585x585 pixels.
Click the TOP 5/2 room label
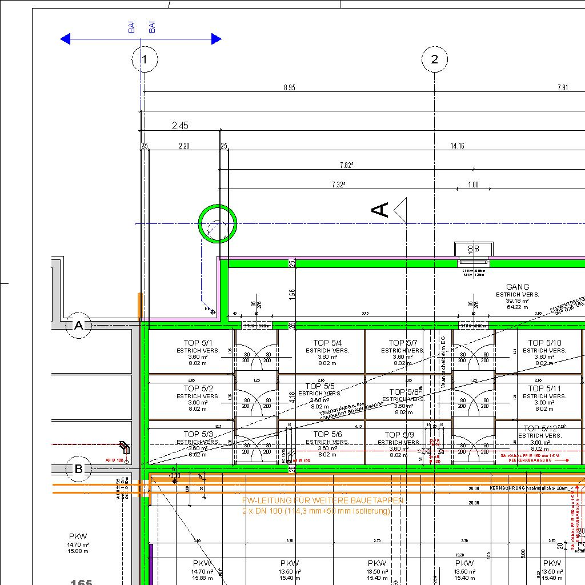click(x=198, y=388)
